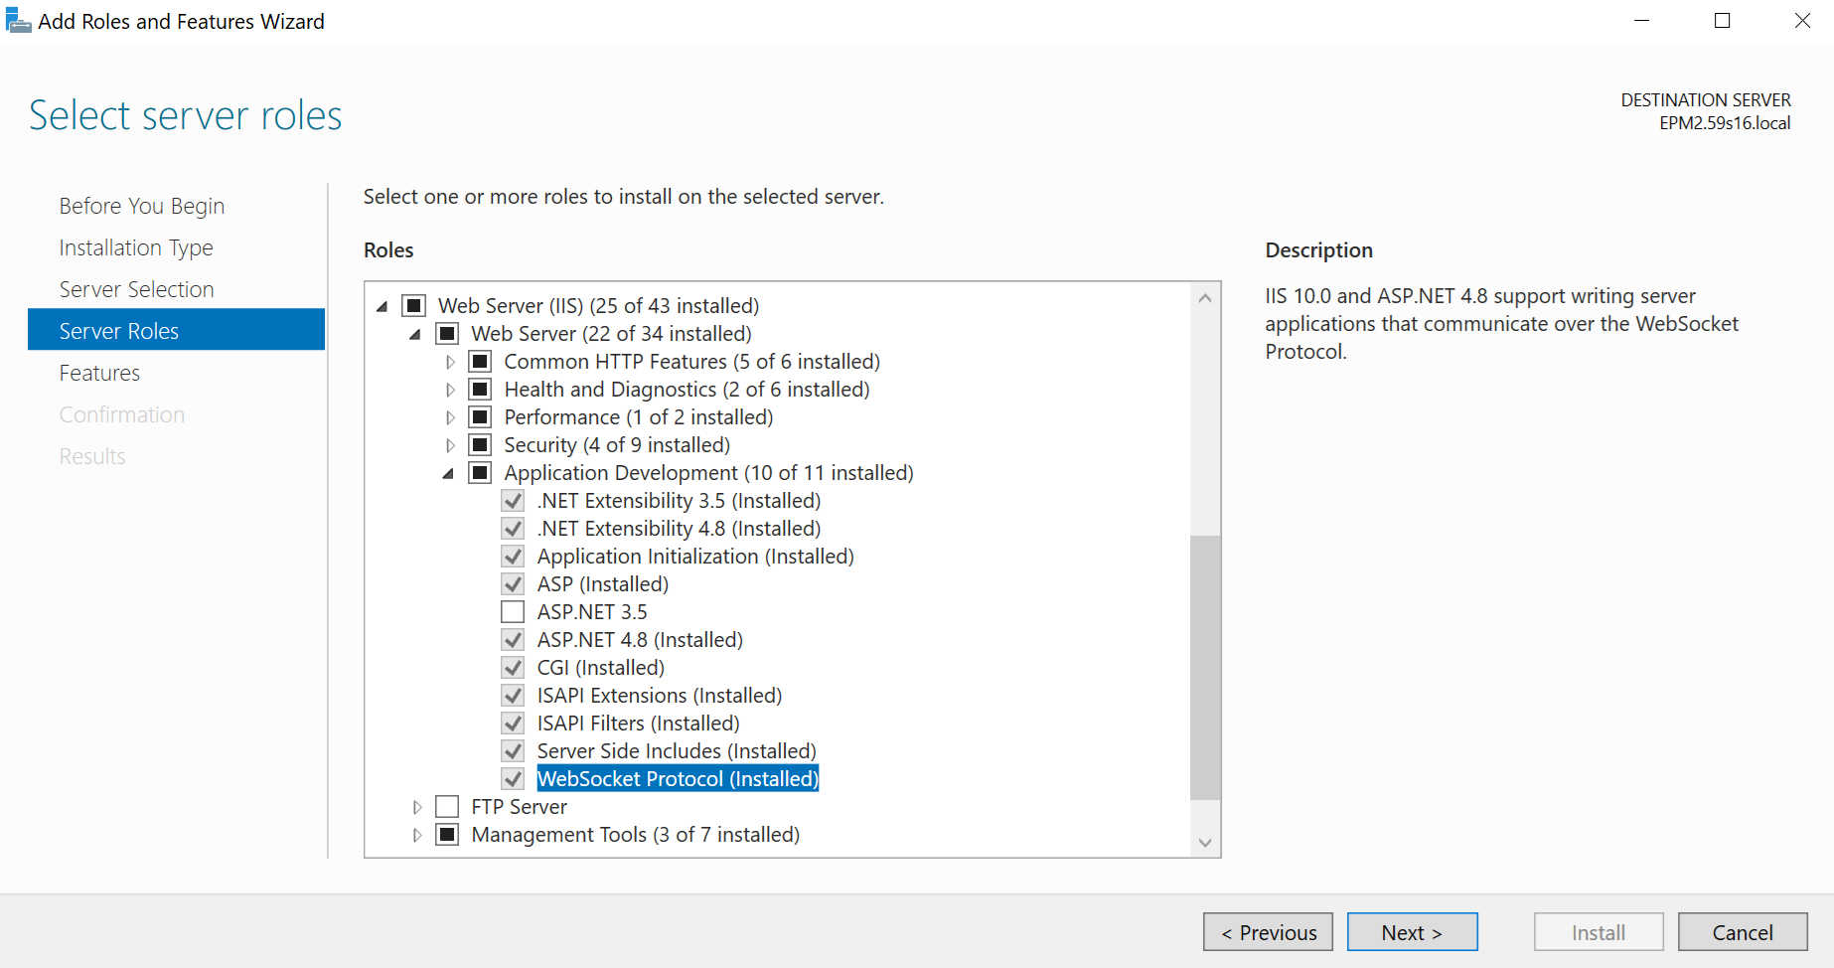Toggle the Management Tools checkbox
This screenshot has width=1834, height=968.
tap(447, 834)
